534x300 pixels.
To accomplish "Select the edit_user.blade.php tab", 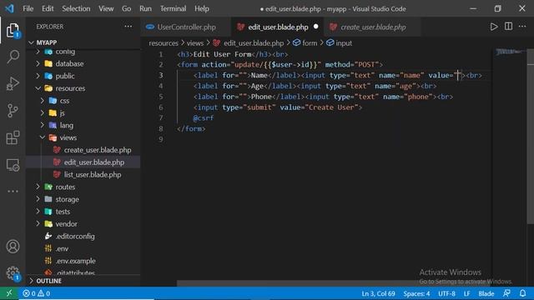I will 278,27.
